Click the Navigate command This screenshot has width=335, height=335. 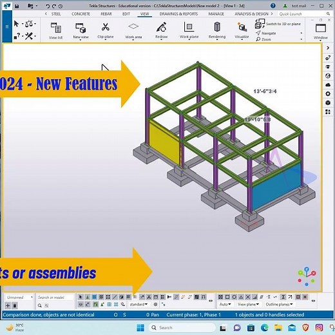[266, 33]
